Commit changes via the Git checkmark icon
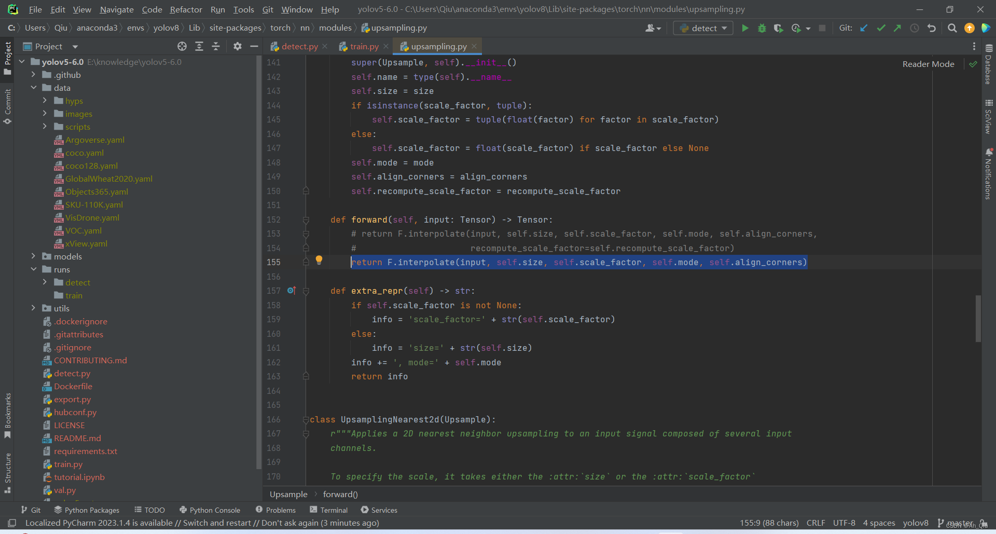The height and width of the screenshot is (534, 996). (881, 28)
